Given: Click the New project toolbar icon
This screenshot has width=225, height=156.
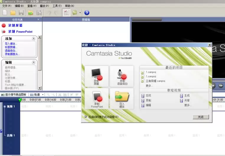Looking at the screenshot, I should (x=5, y=13).
